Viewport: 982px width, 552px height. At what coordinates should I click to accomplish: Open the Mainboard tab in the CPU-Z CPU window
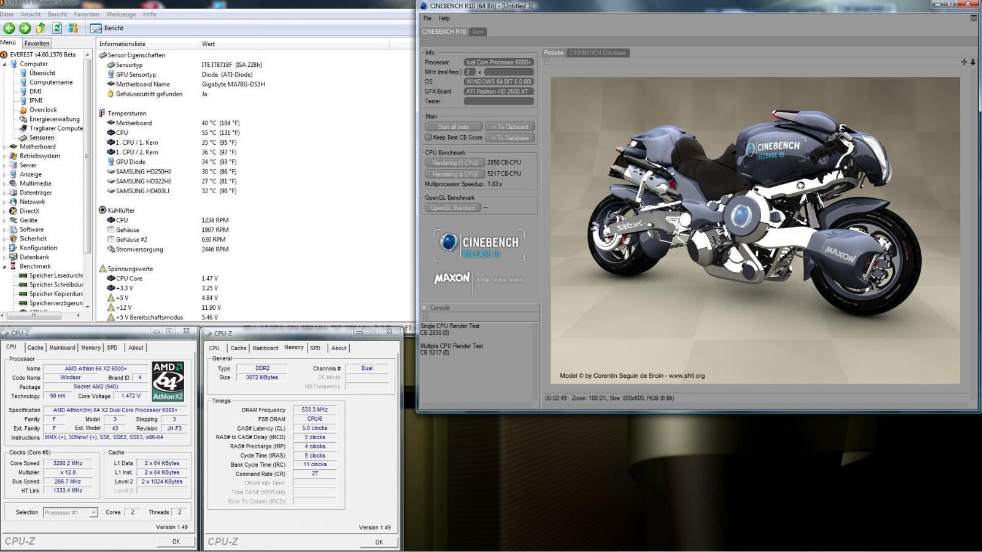62,348
